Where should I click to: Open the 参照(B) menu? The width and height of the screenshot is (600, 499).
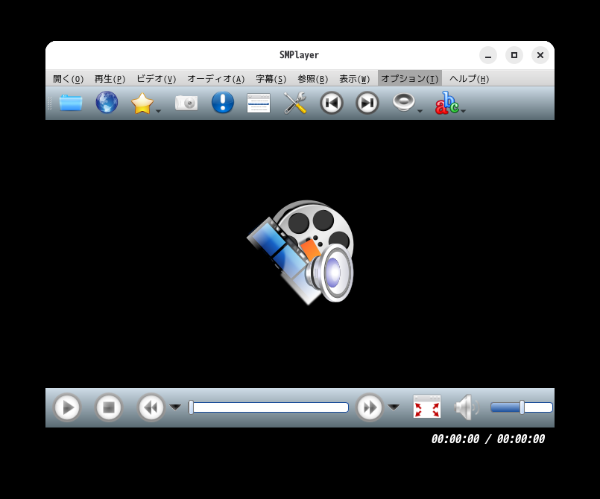312,79
